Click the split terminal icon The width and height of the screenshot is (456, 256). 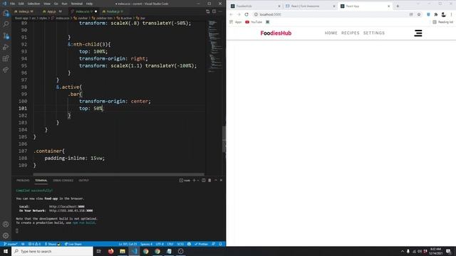coord(204,180)
